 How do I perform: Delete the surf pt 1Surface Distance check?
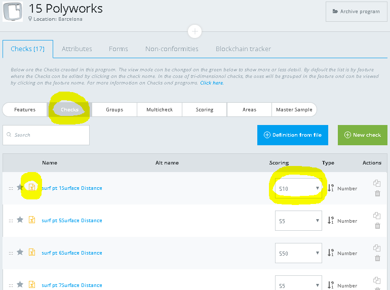click(377, 193)
